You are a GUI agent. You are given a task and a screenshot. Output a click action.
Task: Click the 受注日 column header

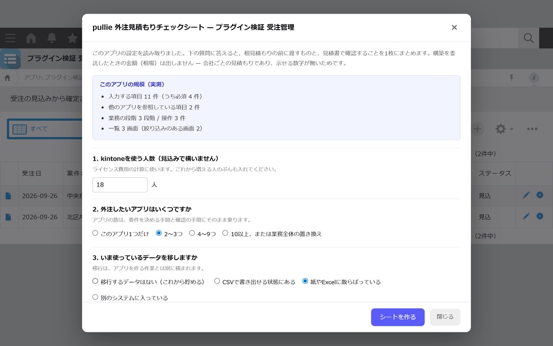[31, 174]
